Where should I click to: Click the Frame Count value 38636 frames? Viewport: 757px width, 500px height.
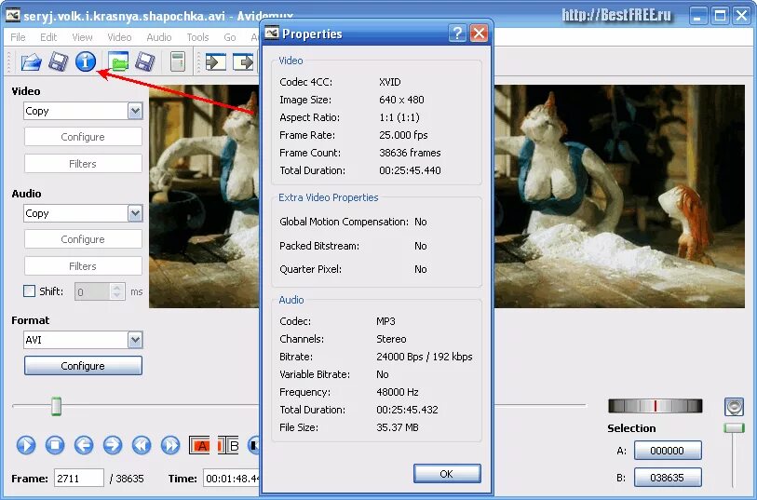410,153
